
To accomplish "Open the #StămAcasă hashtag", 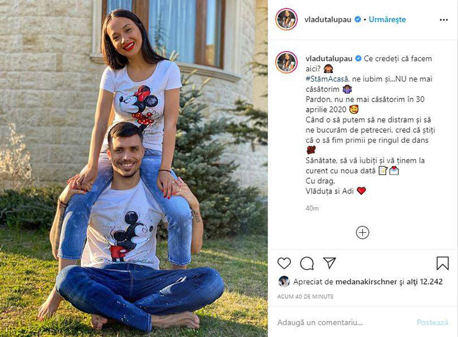I will [327, 79].
